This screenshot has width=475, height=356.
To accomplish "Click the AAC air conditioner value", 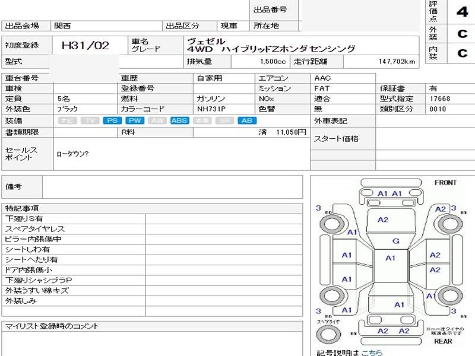I will [x=322, y=78].
